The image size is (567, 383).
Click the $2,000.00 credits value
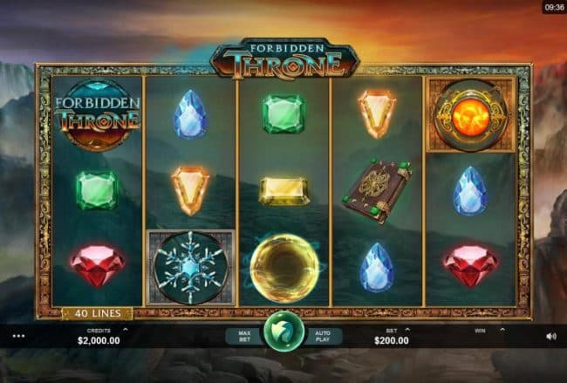(99, 340)
